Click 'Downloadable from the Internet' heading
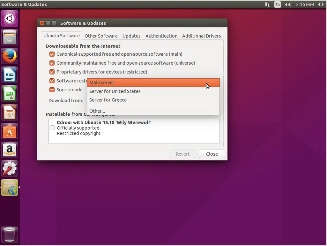 point(83,46)
